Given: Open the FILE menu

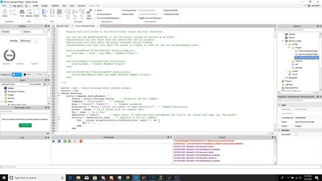Looking at the screenshot, I should point(4,6).
